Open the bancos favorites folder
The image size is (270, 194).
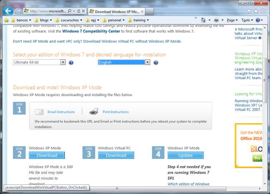tap(21, 20)
